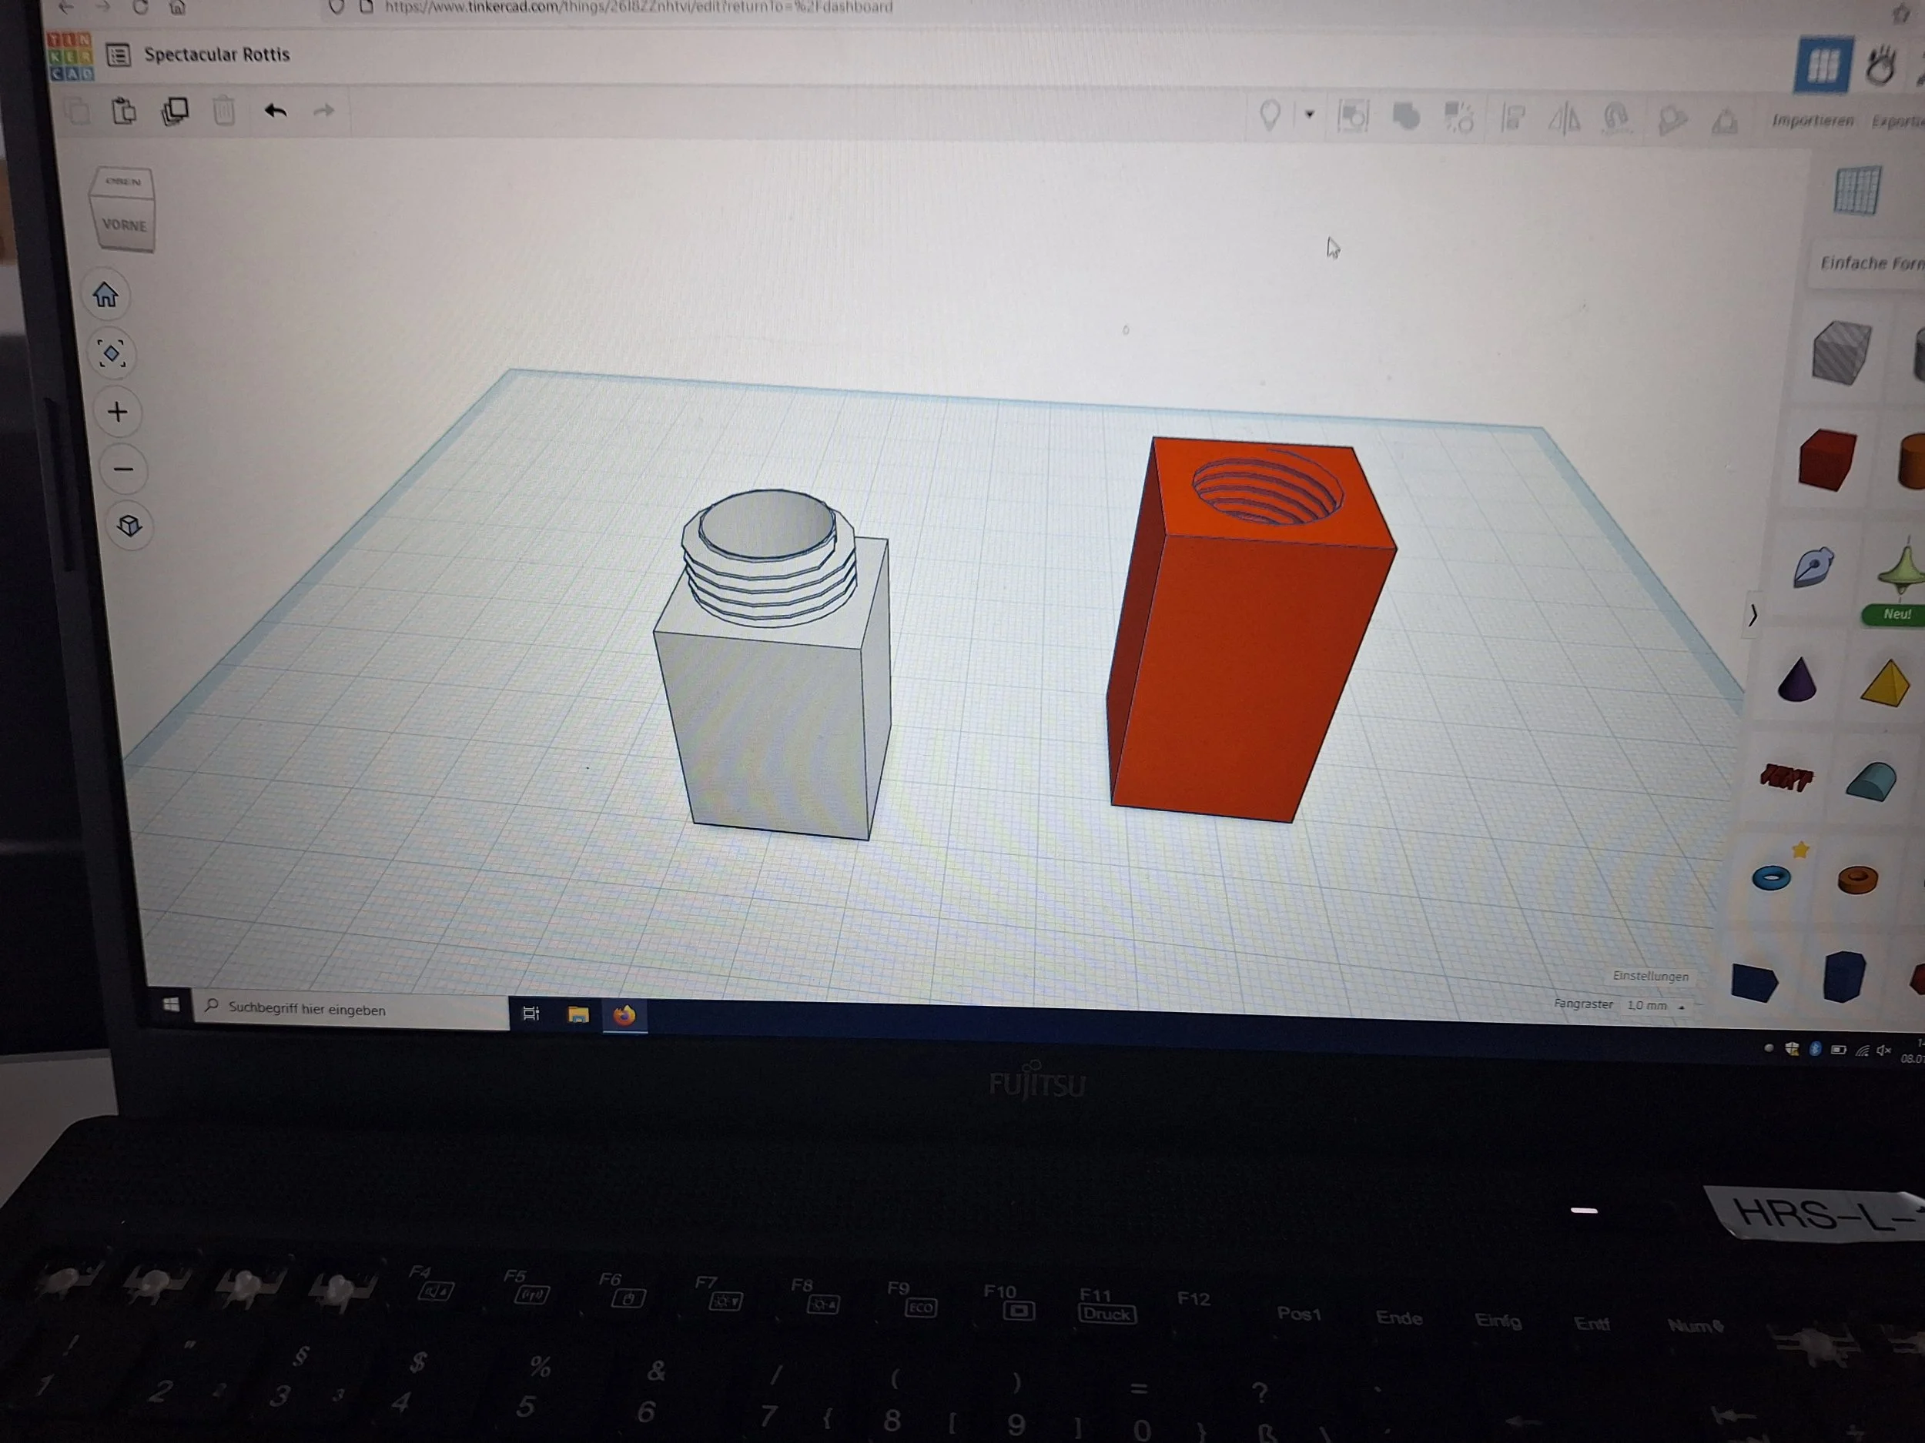The height and width of the screenshot is (1443, 1925).
Task: Click the Home view button
Action: (x=105, y=296)
